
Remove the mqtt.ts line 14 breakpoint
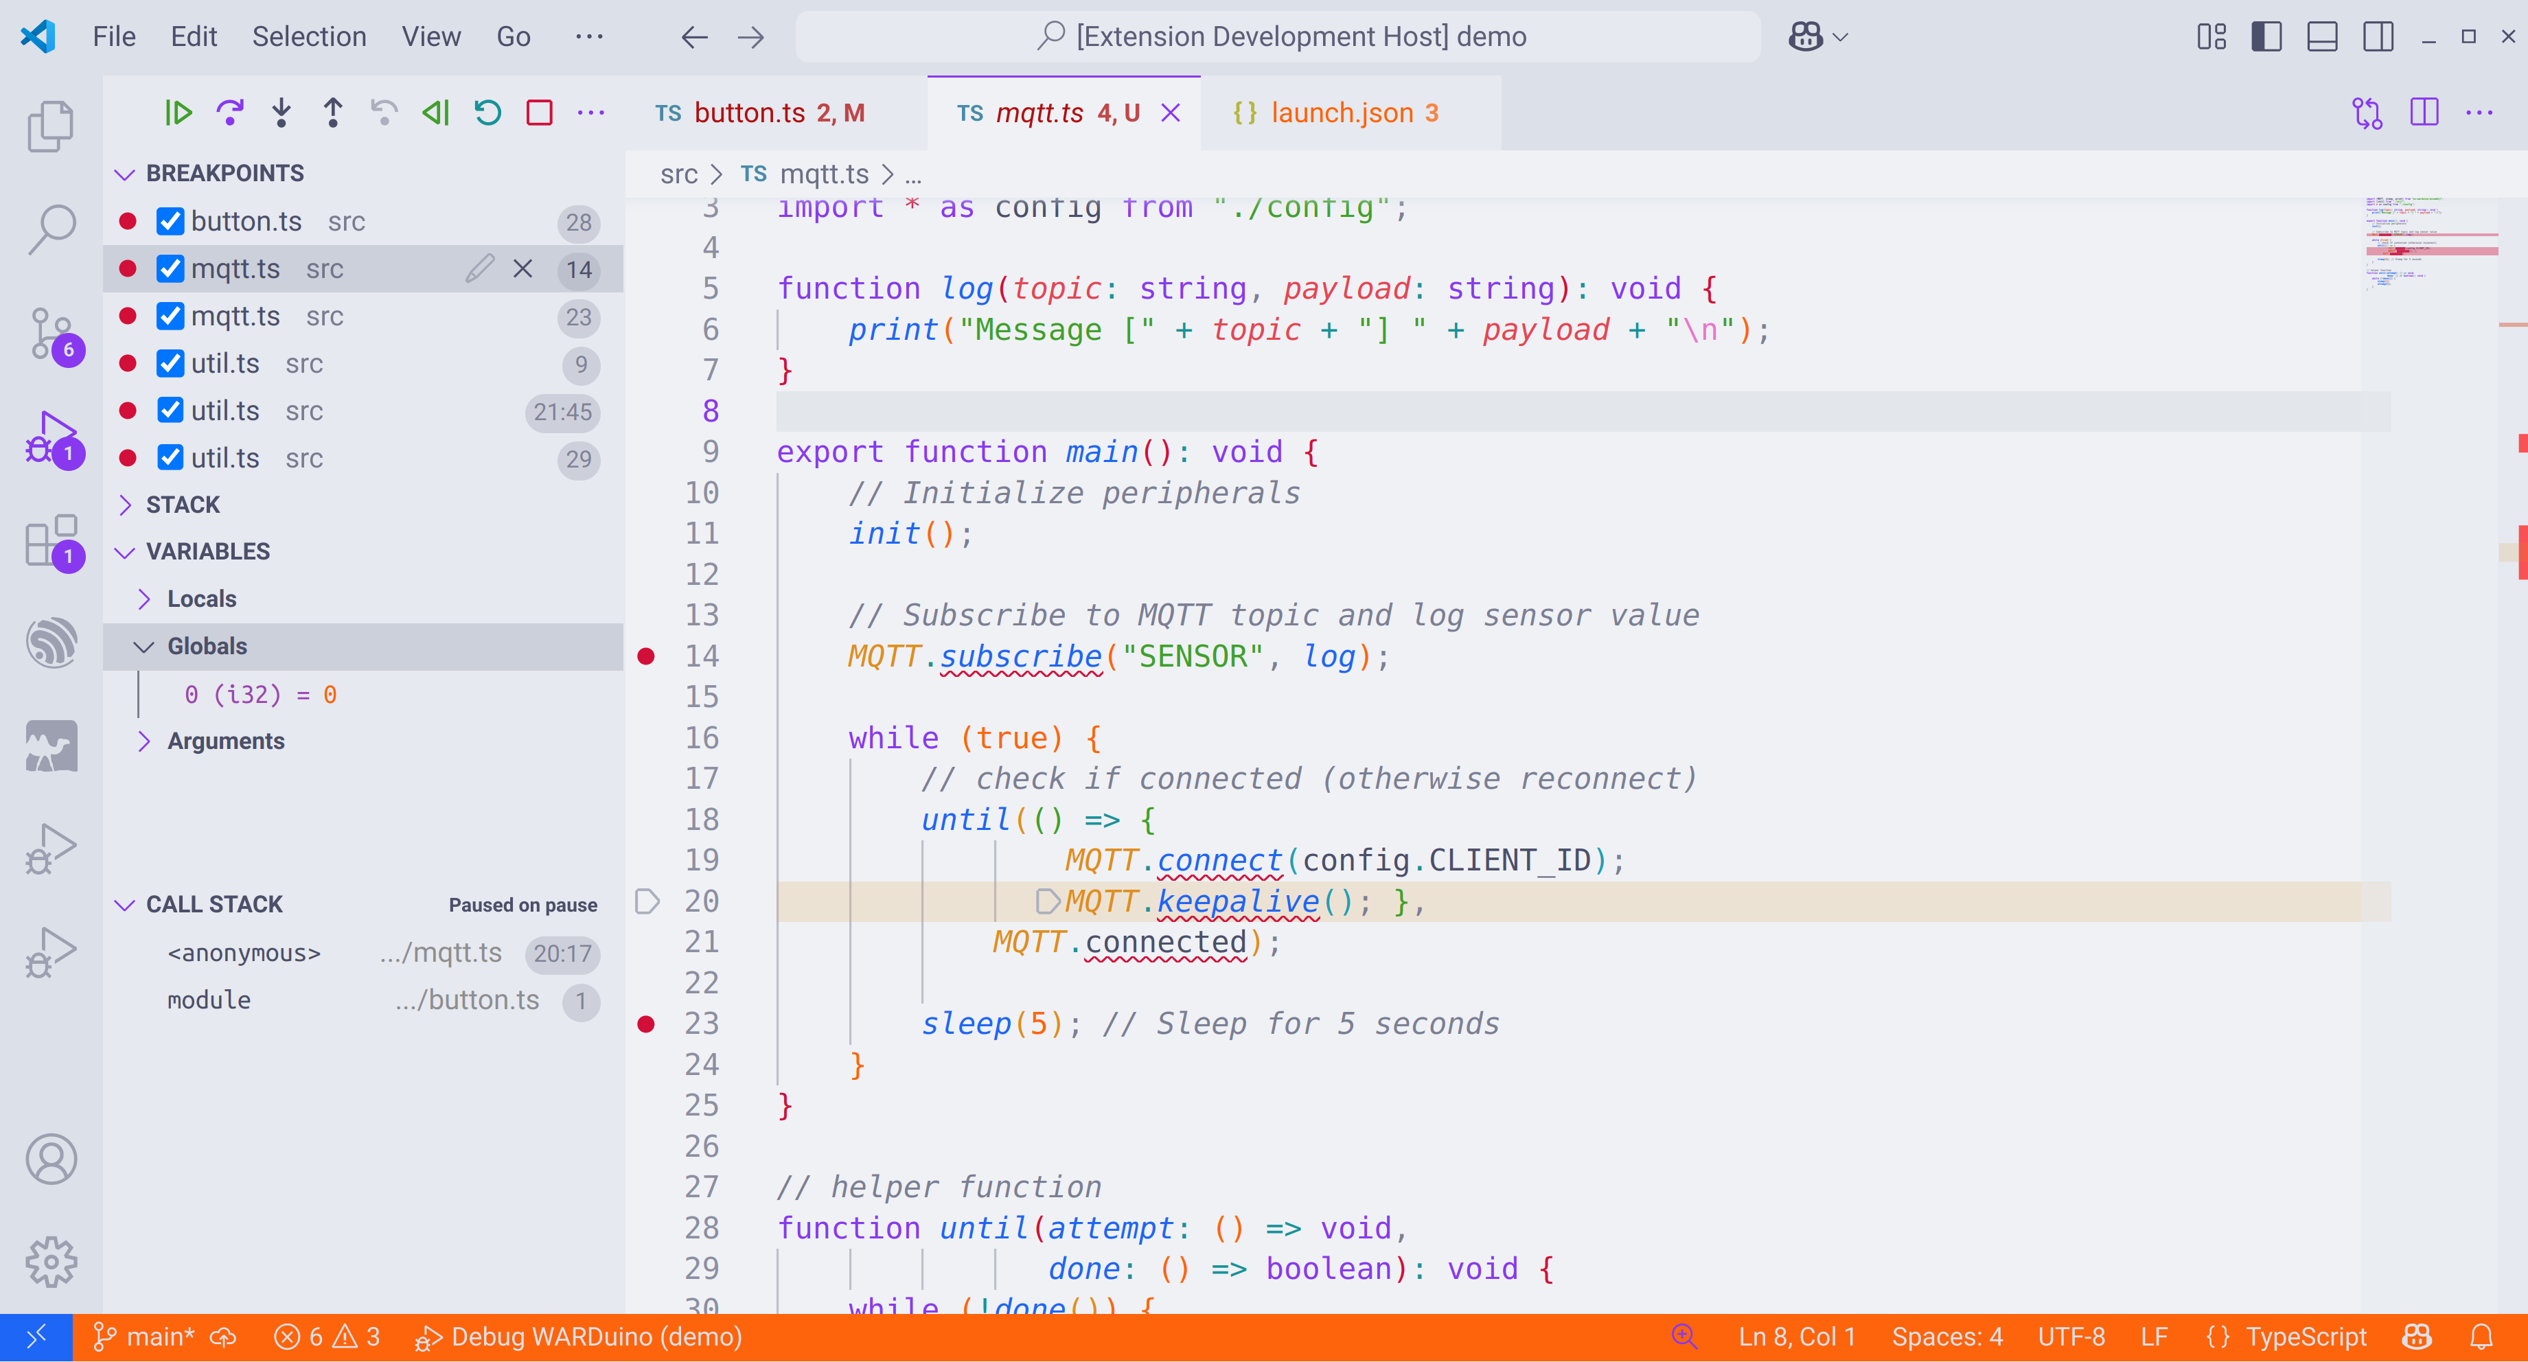point(523,269)
